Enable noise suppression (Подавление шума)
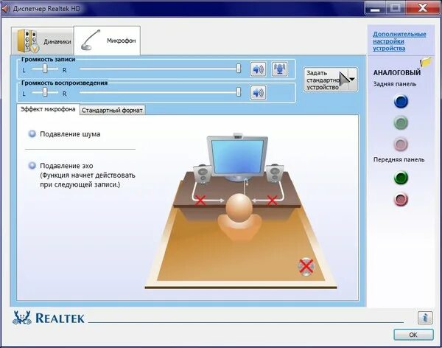Viewport: 442px width, 348px height. point(32,133)
